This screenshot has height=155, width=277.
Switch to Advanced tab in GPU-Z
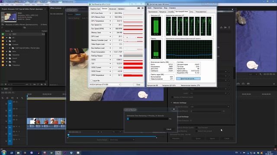click(x=113, y=9)
